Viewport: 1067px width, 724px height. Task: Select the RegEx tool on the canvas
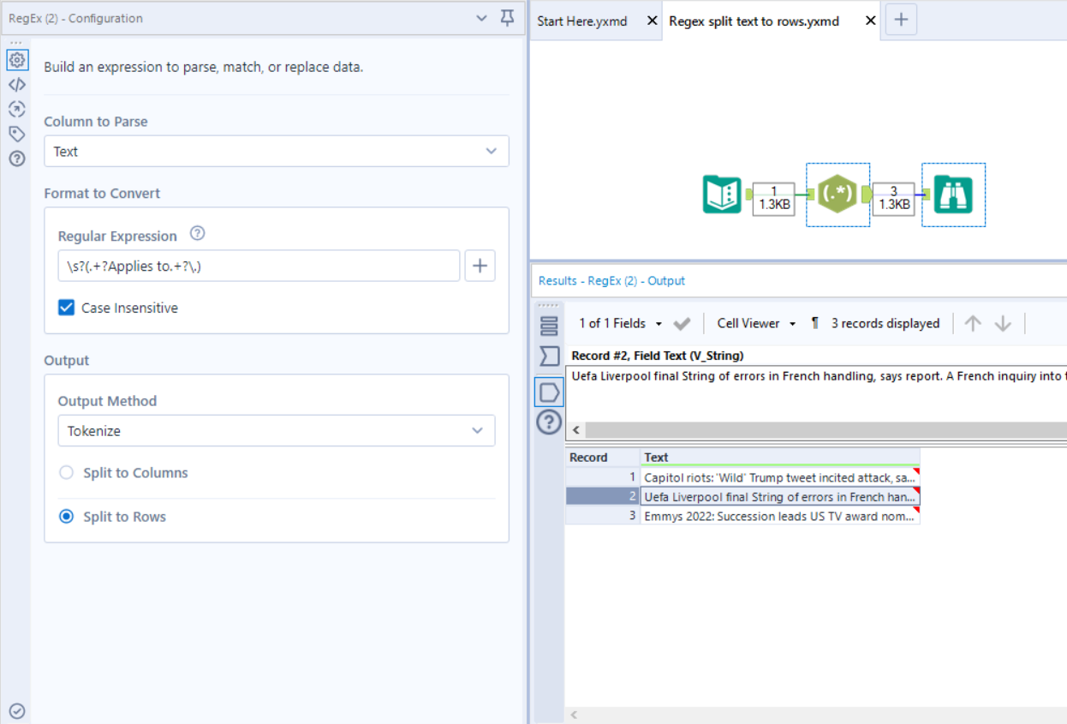(838, 194)
